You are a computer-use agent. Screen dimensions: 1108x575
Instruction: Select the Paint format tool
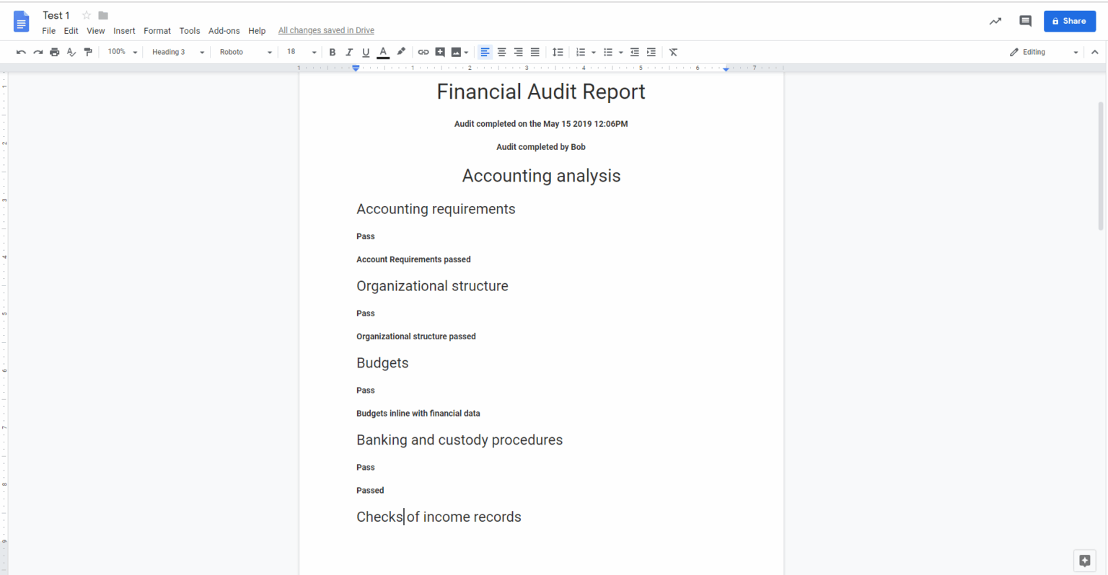click(88, 51)
